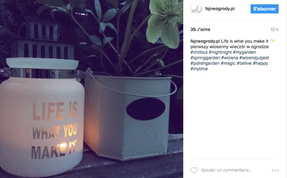Open the #wiosnajużjest hashtag
The image size is (287, 178).
[x=254, y=58]
